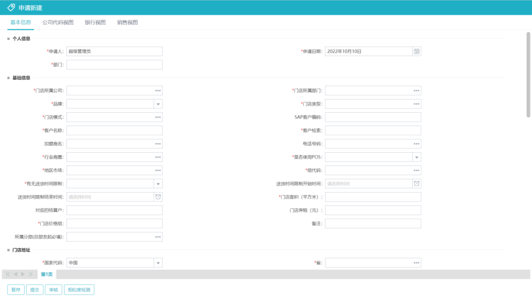Click the clock icon for 送货时间限制结束时间

[x=158, y=197]
